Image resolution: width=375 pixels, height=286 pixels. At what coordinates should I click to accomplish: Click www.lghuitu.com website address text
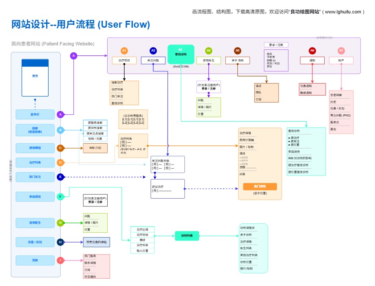pos(343,12)
